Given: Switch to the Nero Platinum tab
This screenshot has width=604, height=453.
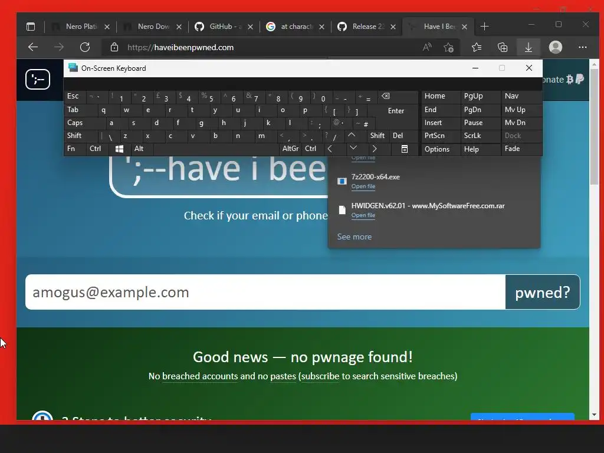Looking at the screenshot, I should 80,27.
